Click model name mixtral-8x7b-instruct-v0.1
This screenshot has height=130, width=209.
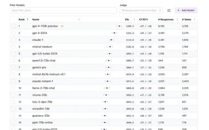pyautogui.click(x=49, y=74)
